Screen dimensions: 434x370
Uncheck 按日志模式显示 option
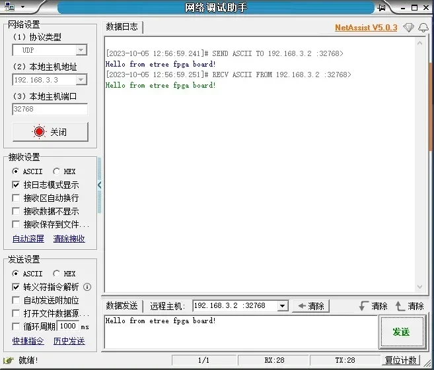click(17, 185)
